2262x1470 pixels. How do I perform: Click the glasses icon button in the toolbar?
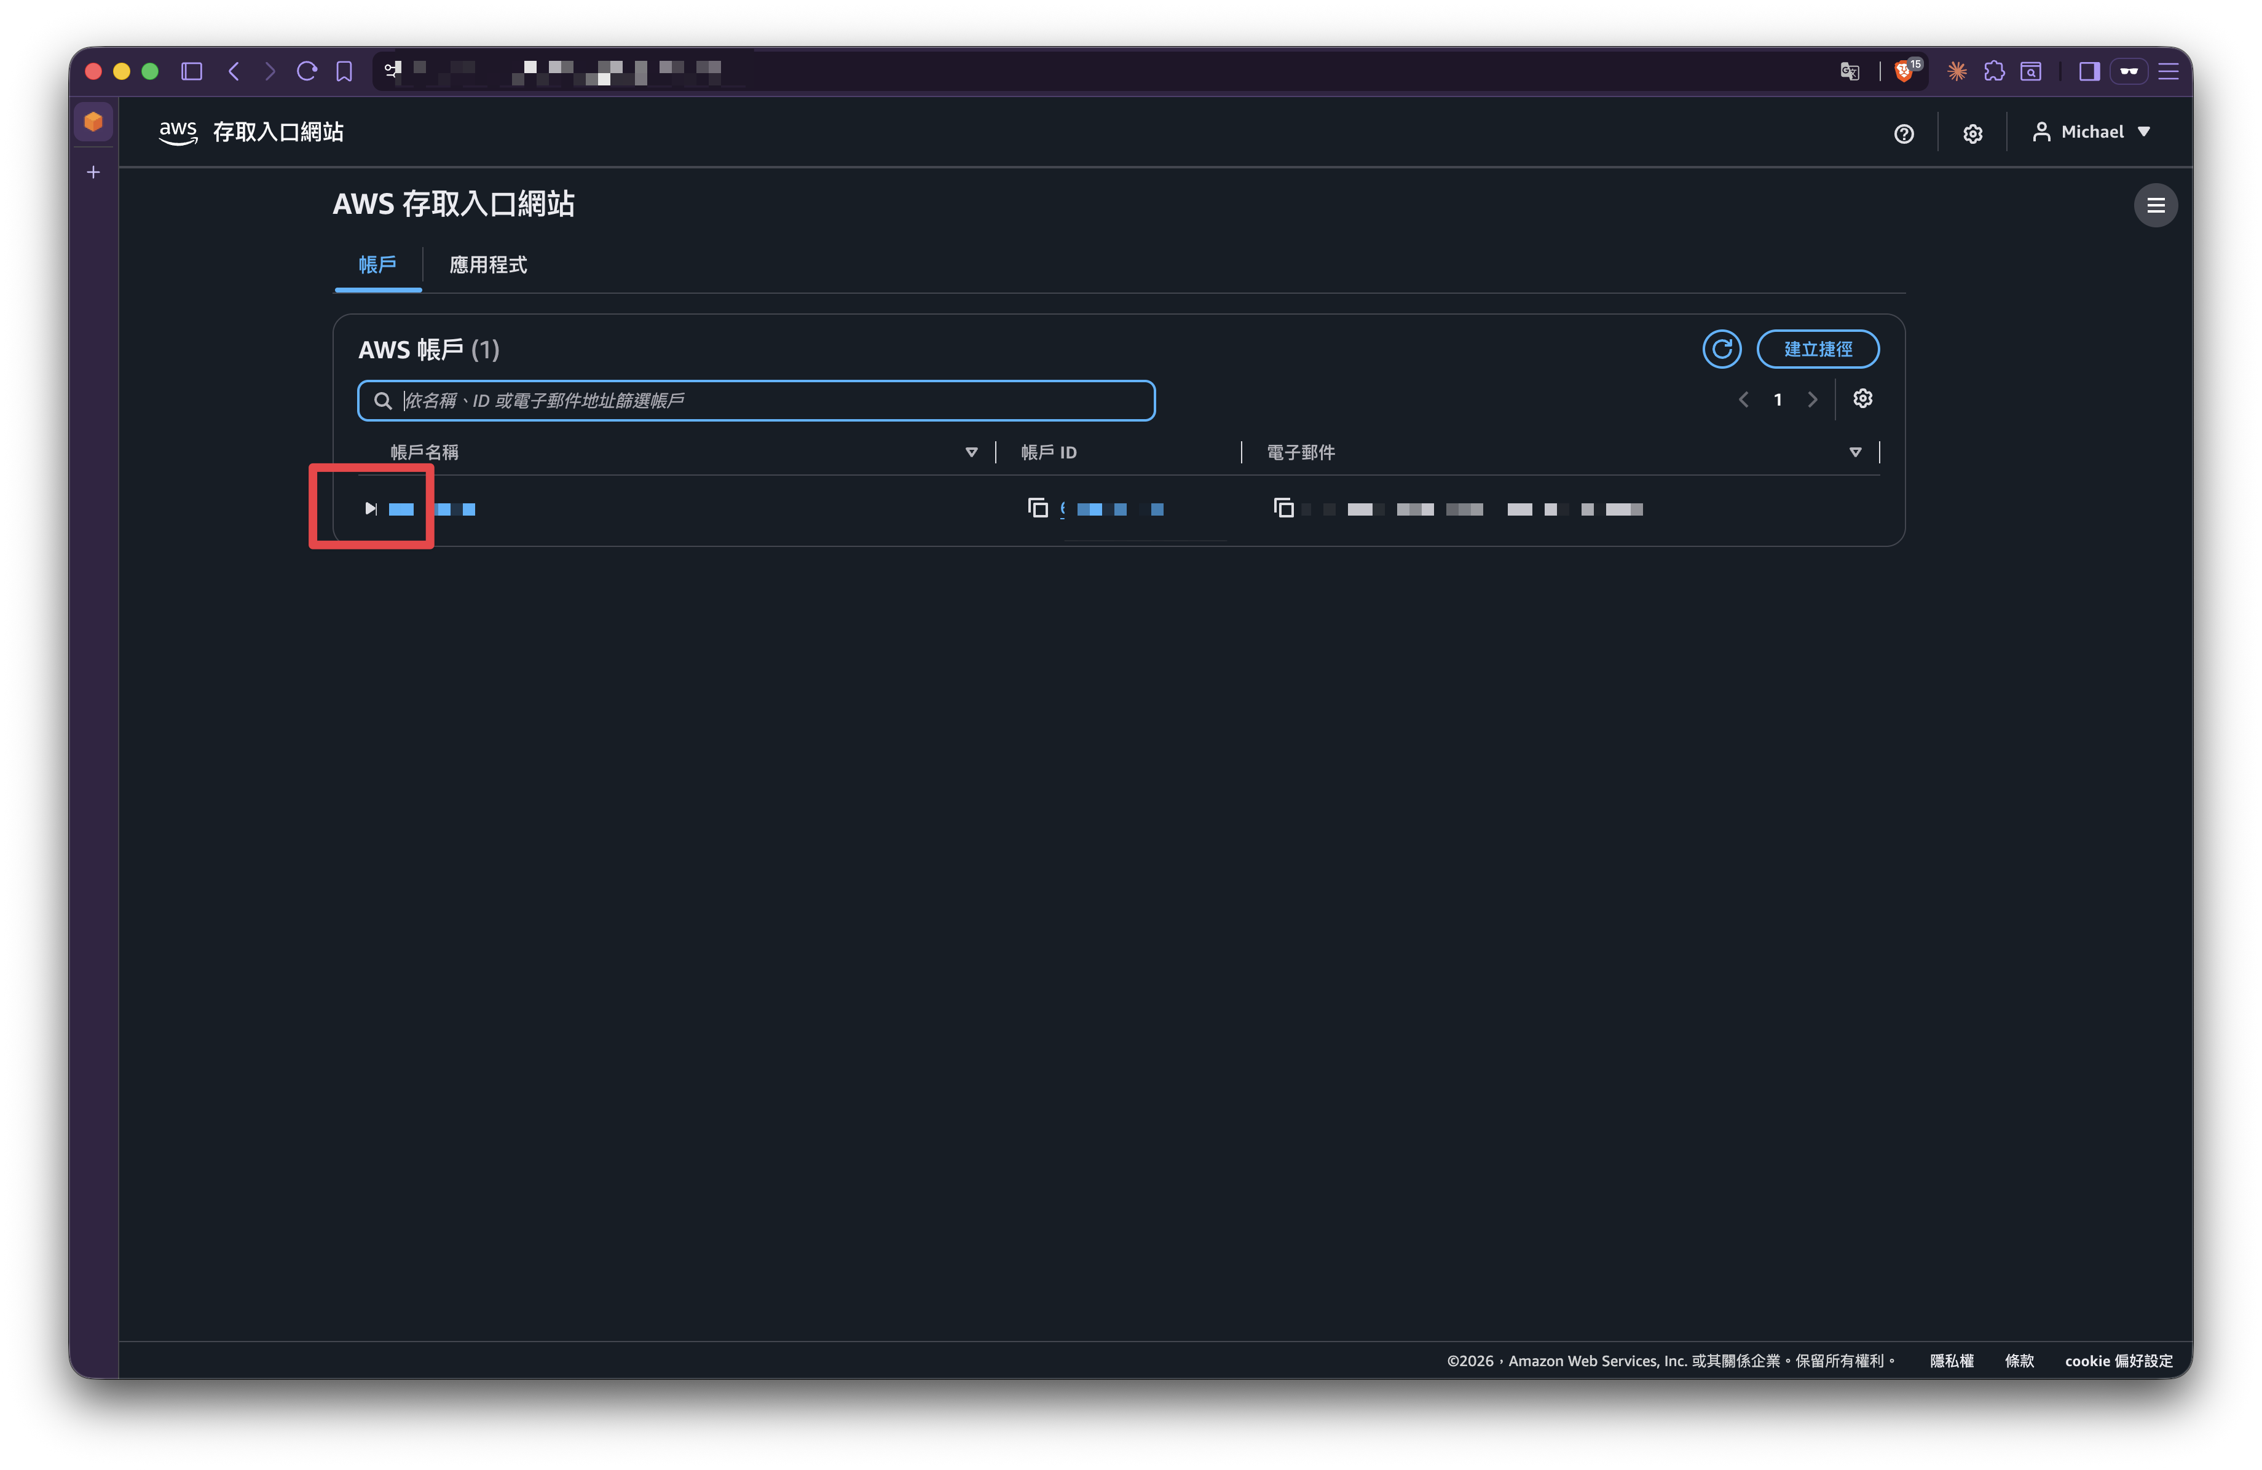coord(2129,71)
